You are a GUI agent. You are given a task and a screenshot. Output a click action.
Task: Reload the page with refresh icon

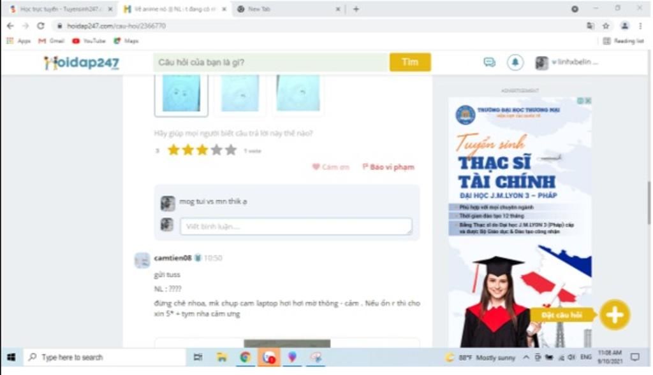40,25
